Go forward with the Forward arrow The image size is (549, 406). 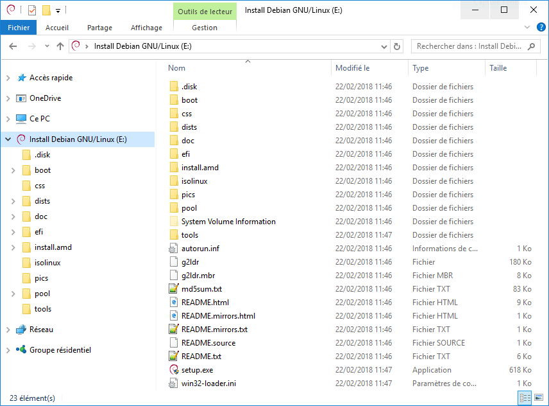click(x=32, y=46)
